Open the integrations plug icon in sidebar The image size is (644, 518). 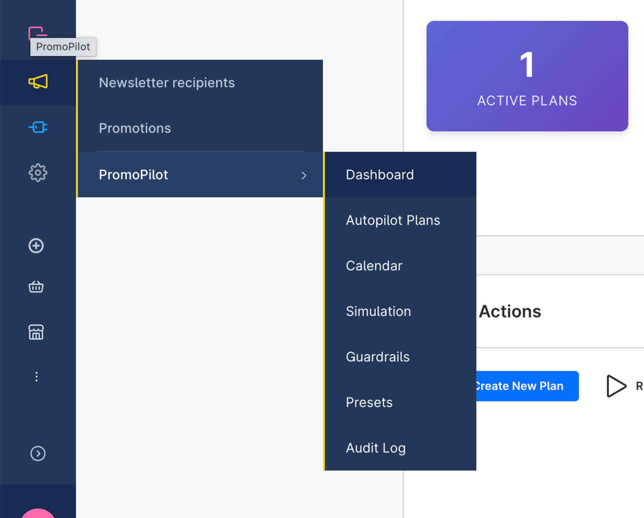pyautogui.click(x=38, y=127)
